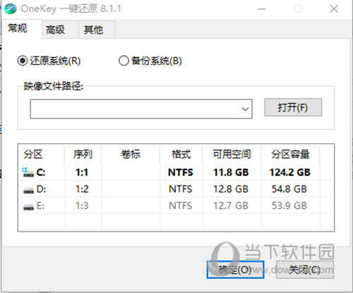Click the OneKey app logo icon
The width and height of the screenshot is (353, 293).
[x=10, y=8]
